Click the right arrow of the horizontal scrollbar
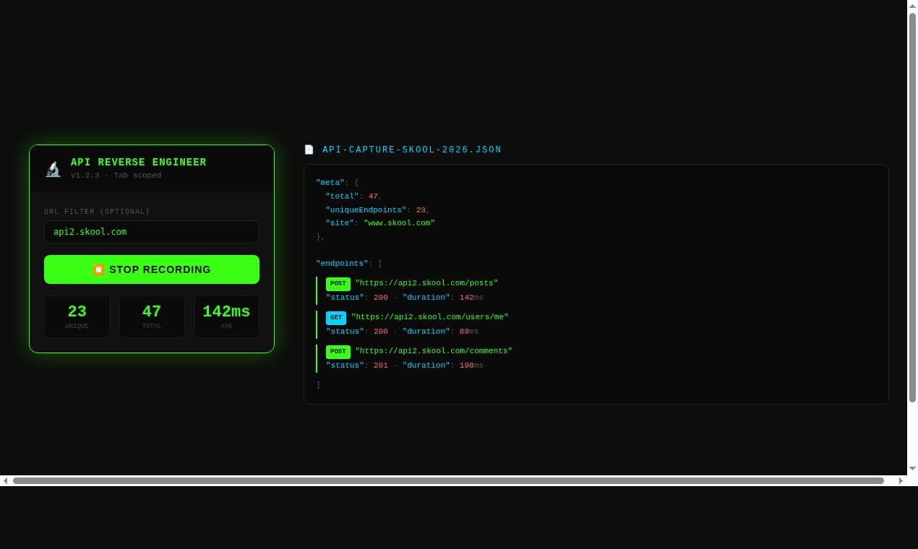The image size is (918, 549). pos(901,480)
